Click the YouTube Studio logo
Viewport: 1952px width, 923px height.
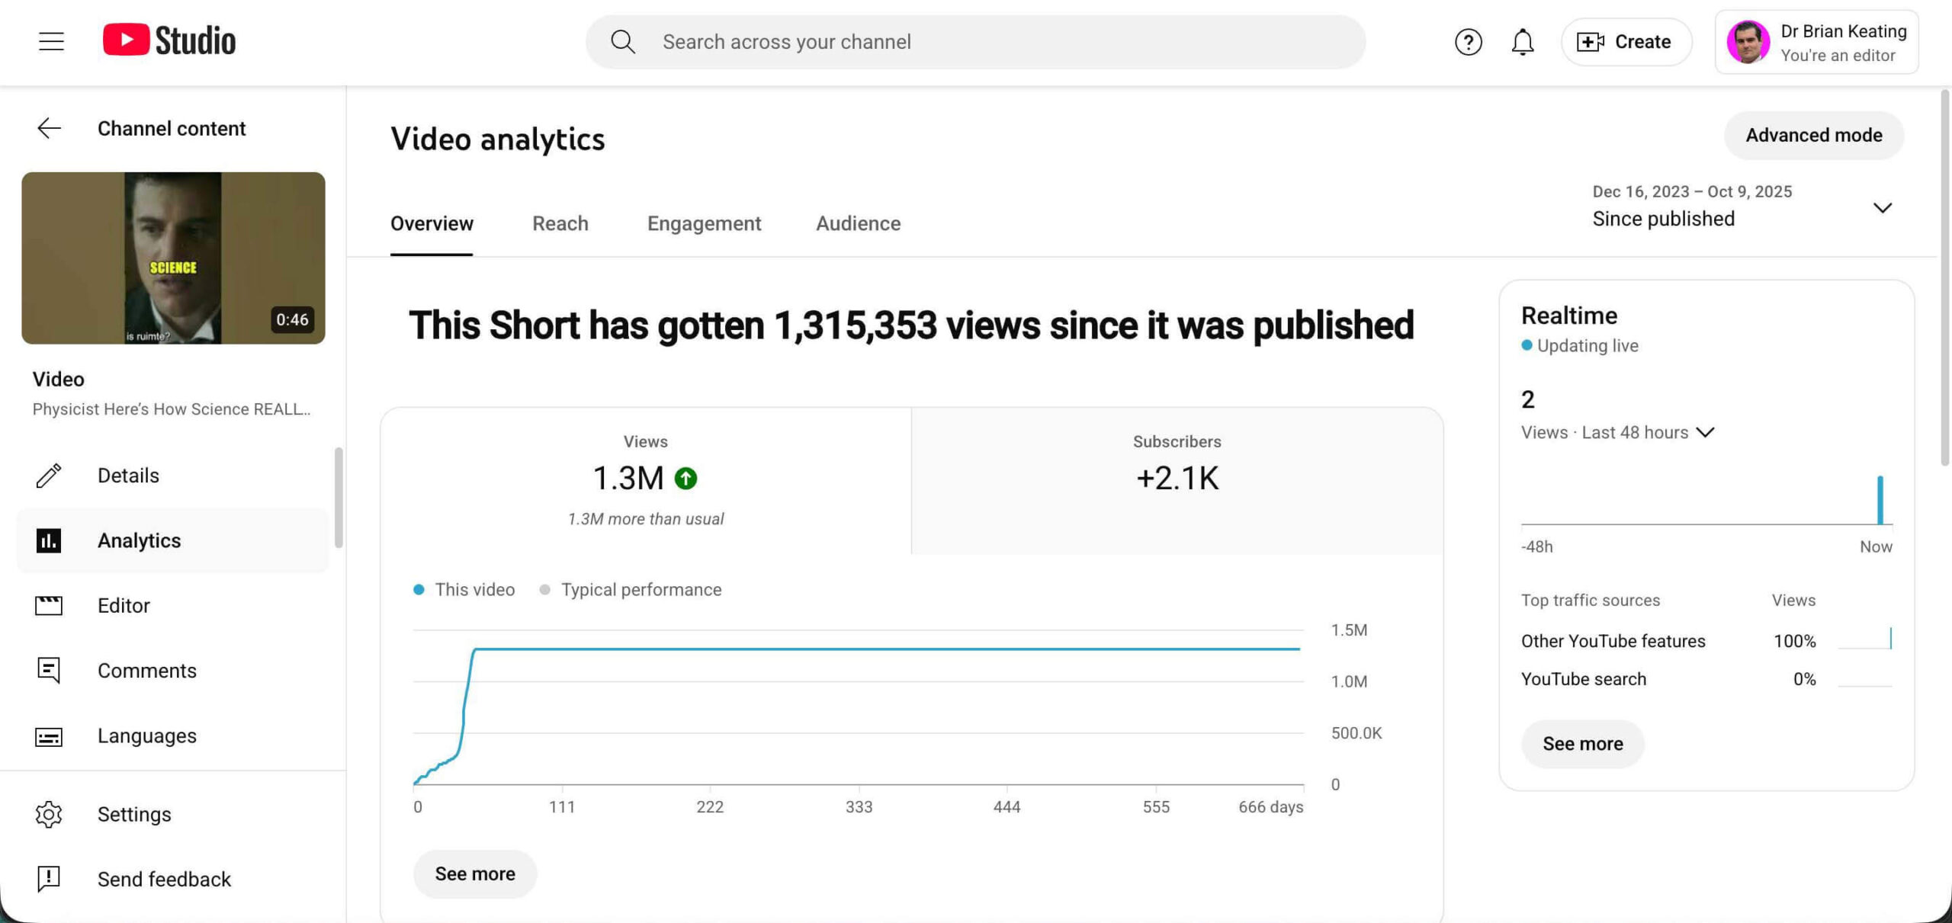[x=169, y=41]
